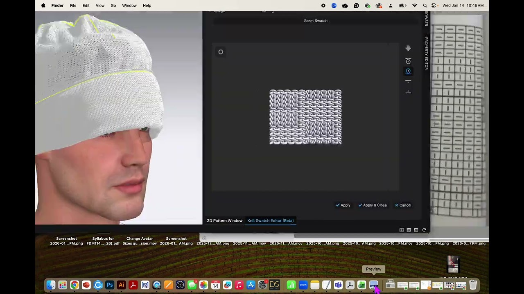Open Launchpad from the Dock
Screen dimensions: 524x294
(63, 285)
